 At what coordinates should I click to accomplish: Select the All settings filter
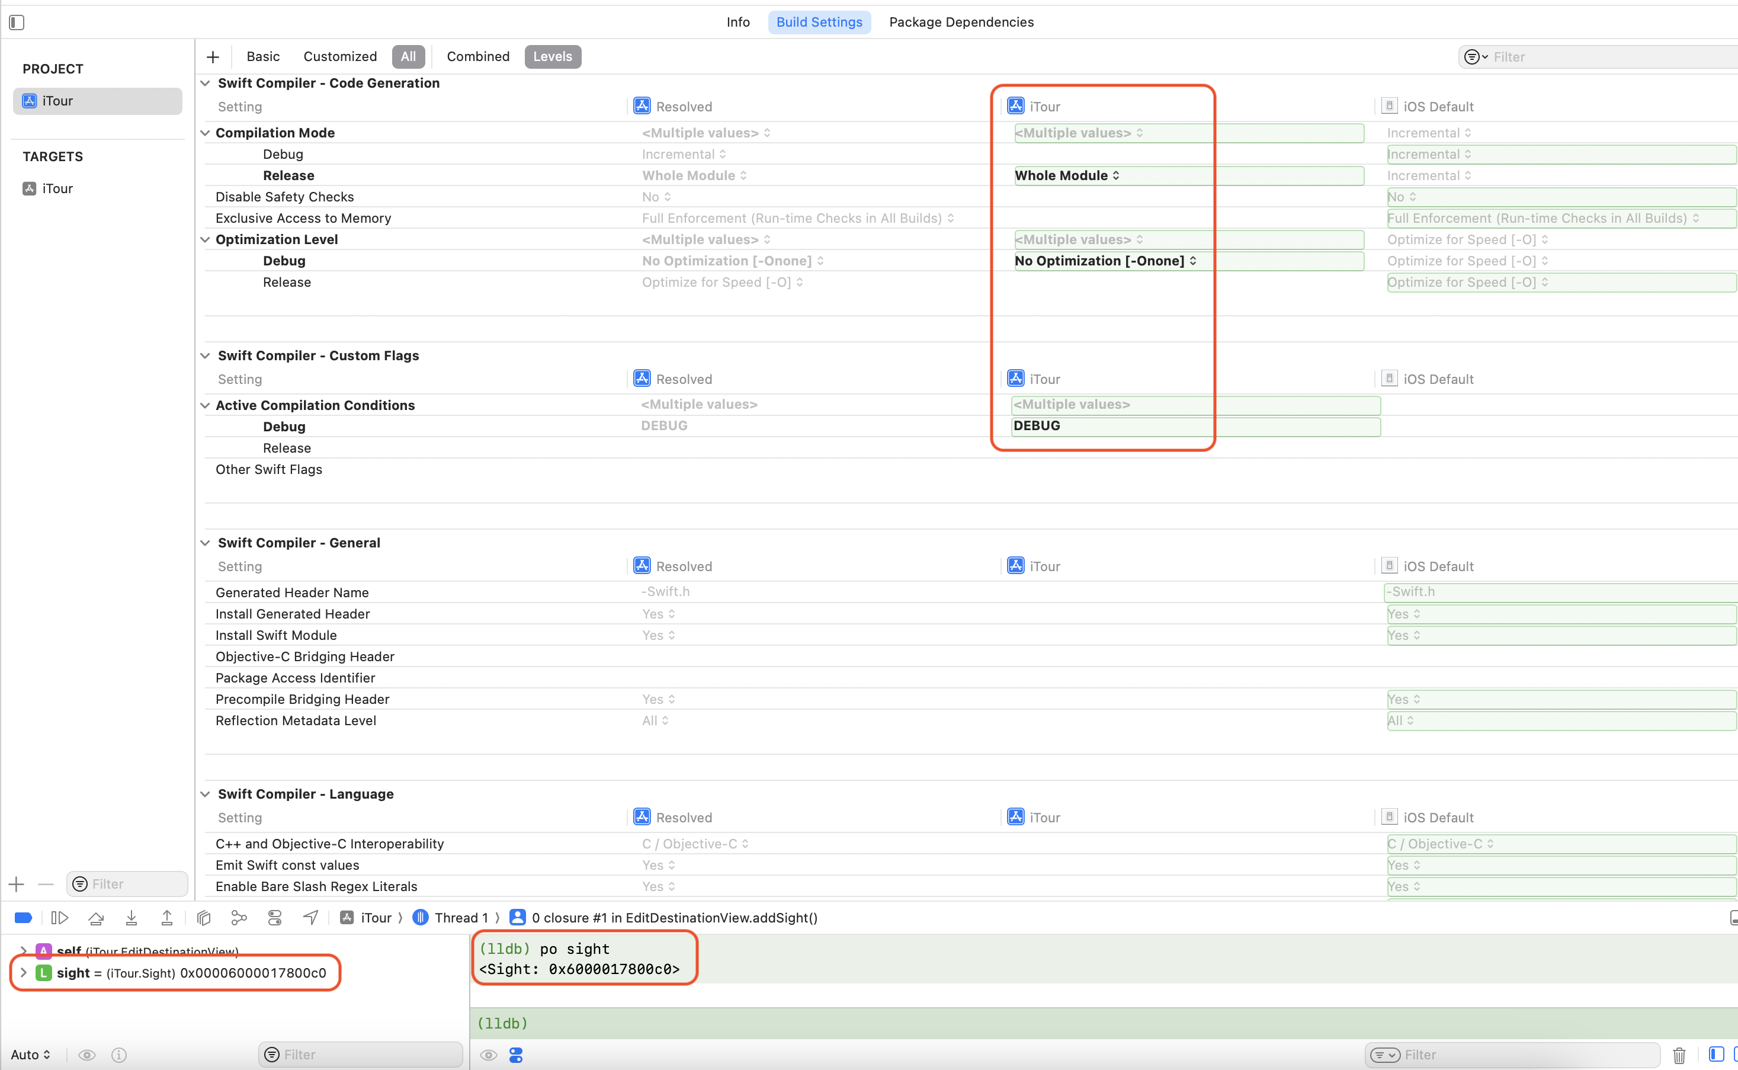click(408, 57)
